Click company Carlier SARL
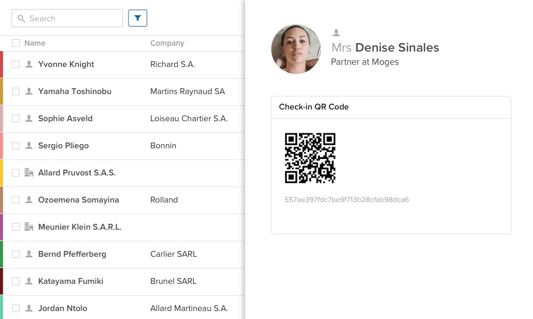 click(x=173, y=254)
